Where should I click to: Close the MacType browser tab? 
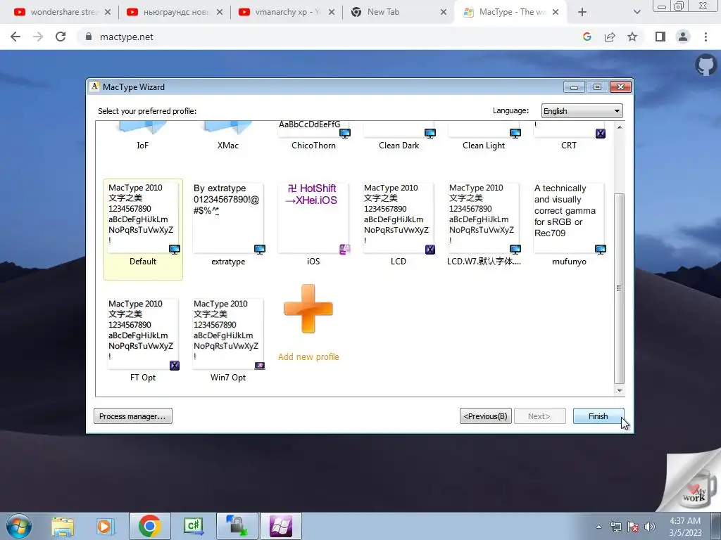point(556,12)
